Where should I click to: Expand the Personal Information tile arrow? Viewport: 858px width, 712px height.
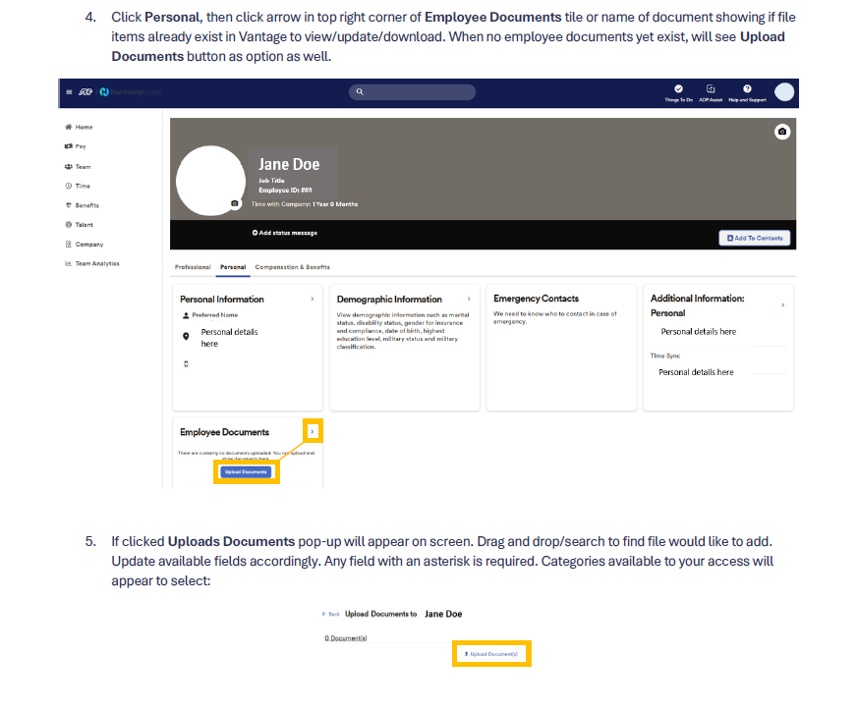pyautogui.click(x=313, y=299)
